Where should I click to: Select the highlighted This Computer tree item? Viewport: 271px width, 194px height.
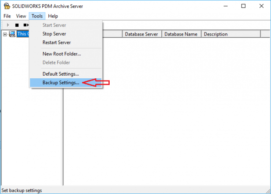23,34
